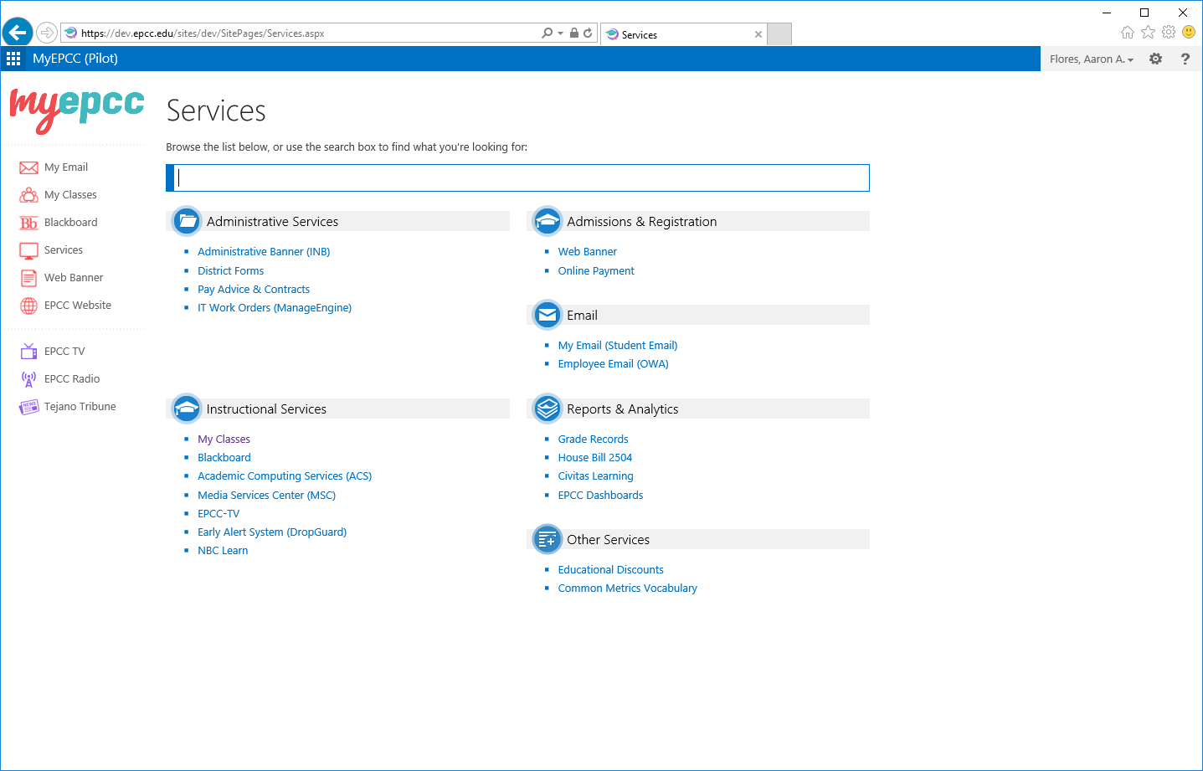Open EPCC-TV link
This screenshot has width=1203, height=771.
[218, 514]
